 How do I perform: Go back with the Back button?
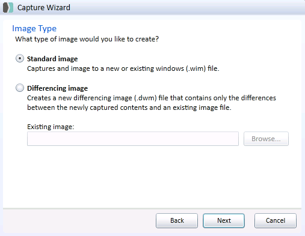coord(177,220)
